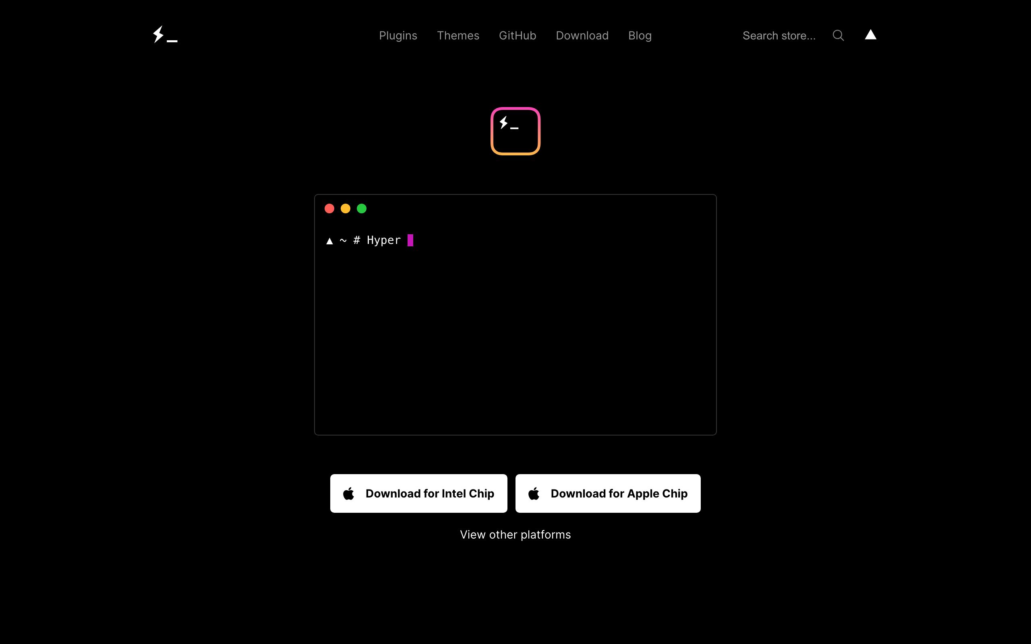The width and height of the screenshot is (1031, 644).
Task: Click the gradient Hyper app icon
Action: click(x=515, y=131)
